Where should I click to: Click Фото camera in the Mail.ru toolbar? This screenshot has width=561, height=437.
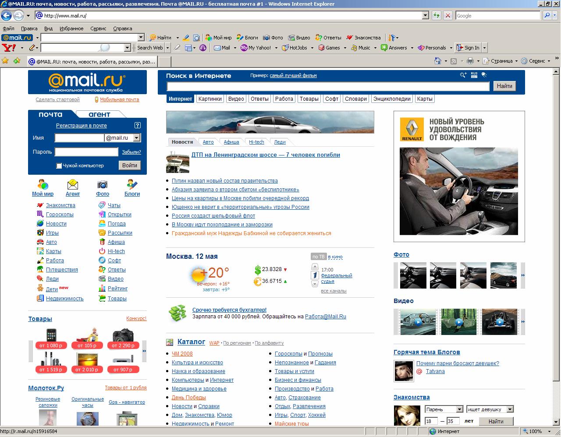(273, 38)
